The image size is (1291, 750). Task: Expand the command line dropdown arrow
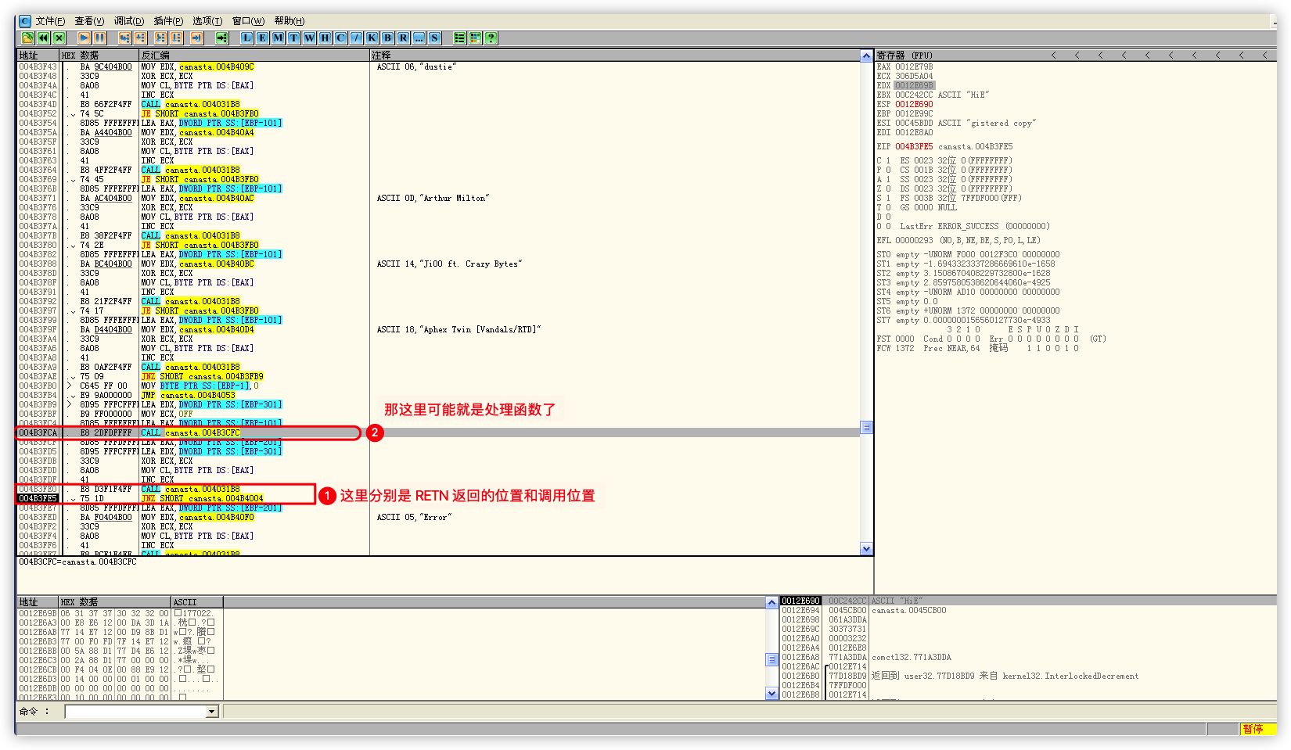(x=211, y=712)
